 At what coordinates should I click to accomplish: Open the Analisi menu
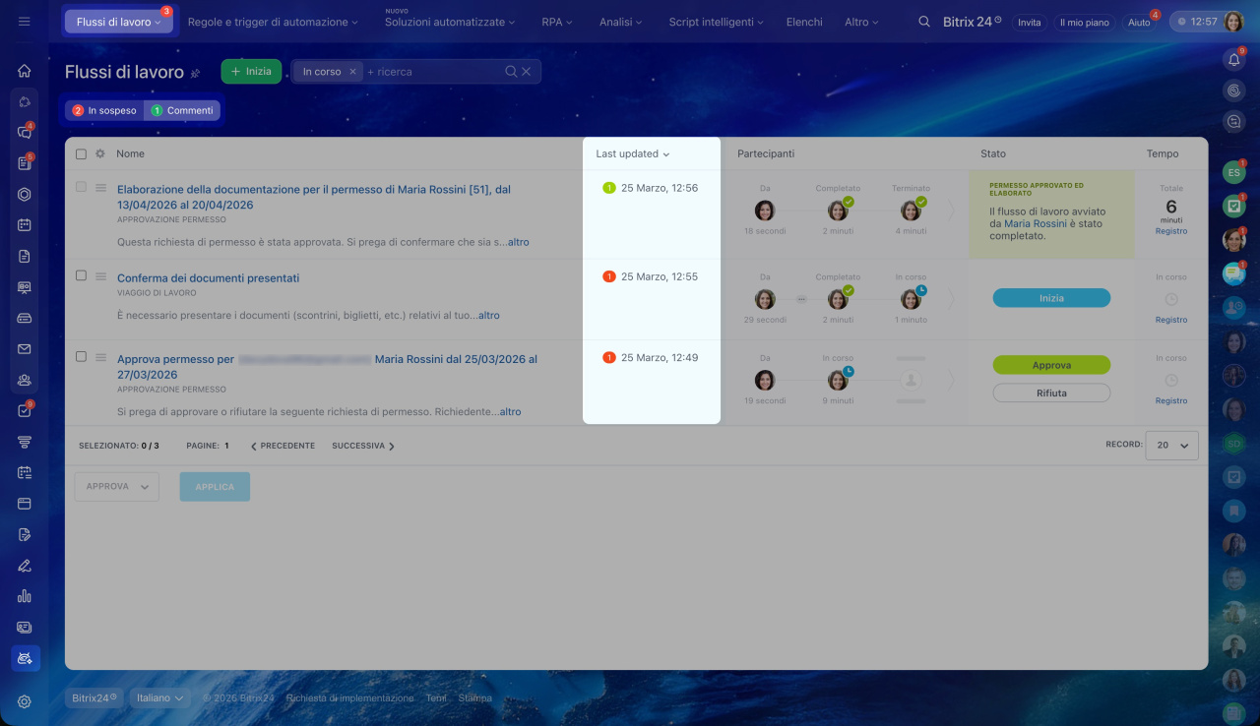[x=620, y=22]
